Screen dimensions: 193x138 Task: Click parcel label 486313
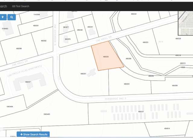(183, 63)
